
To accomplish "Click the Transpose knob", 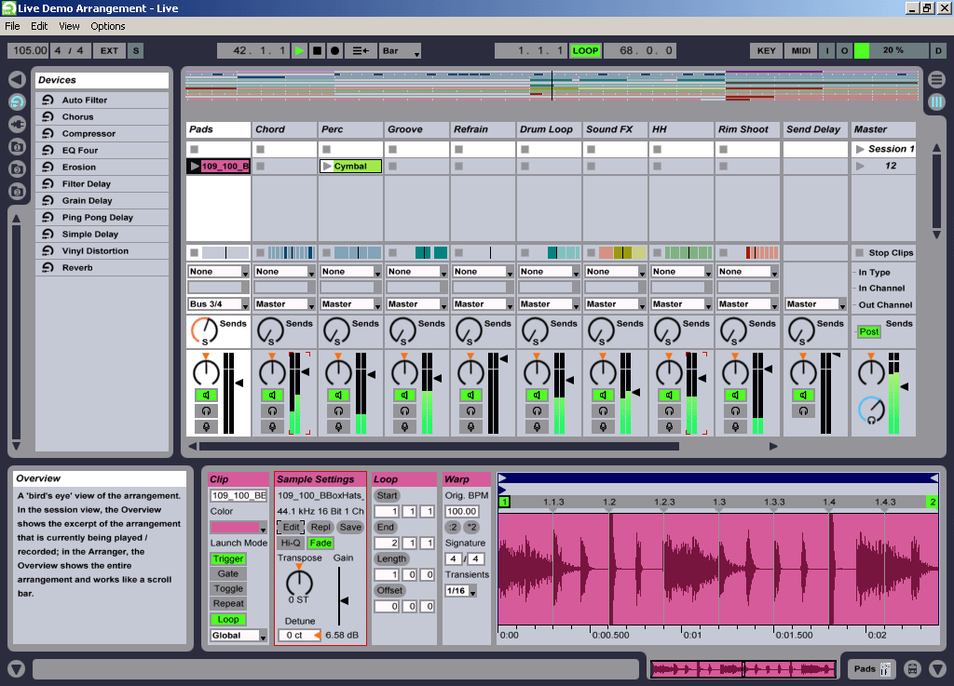I will click(x=299, y=582).
